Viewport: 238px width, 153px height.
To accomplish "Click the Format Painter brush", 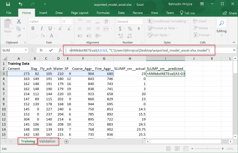I will coord(19,36).
